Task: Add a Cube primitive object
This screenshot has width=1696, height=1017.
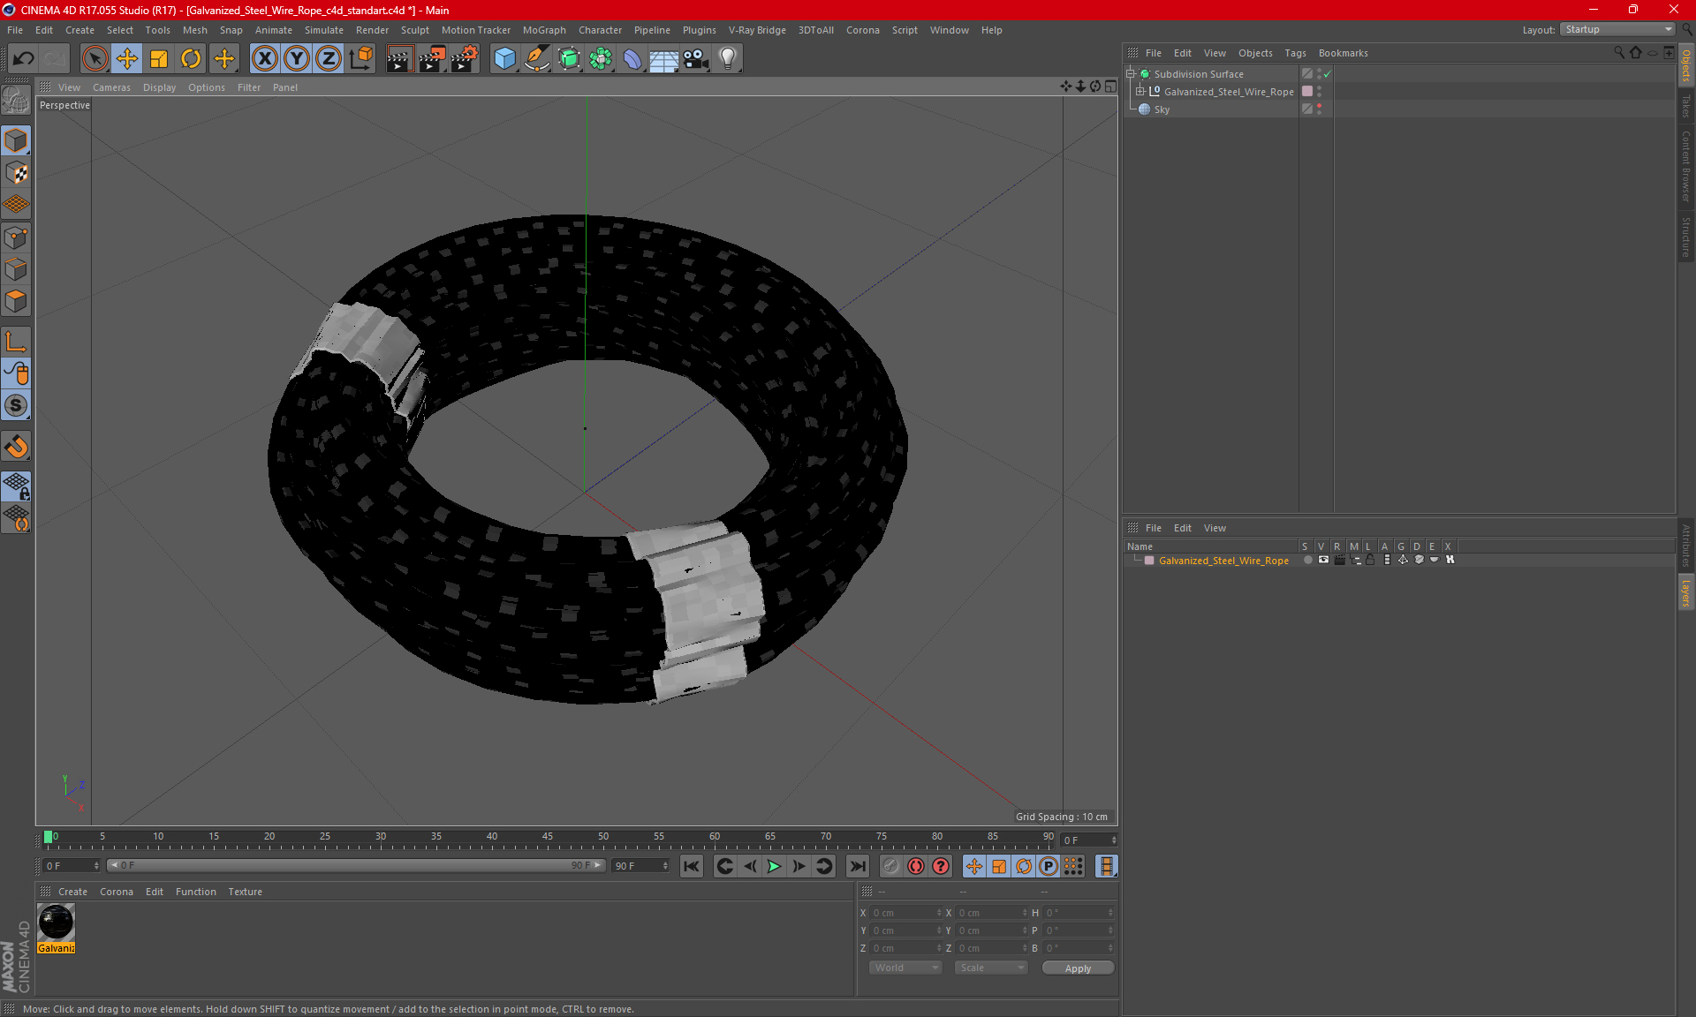Action: 504,58
